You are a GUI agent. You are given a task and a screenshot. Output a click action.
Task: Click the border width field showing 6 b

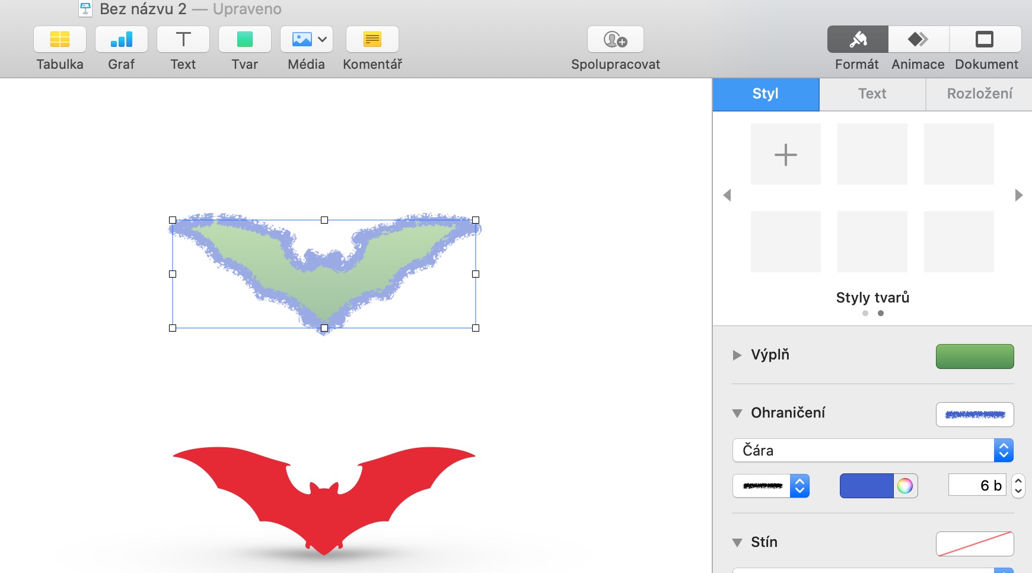coord(977,485)
